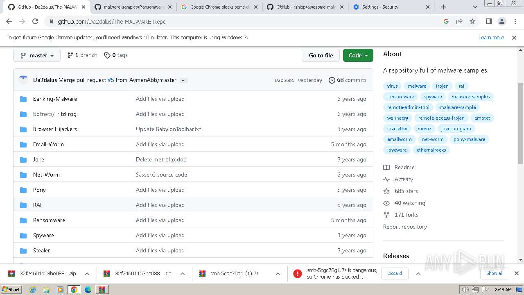Open the share icon in the address bar

coord(459,22)
